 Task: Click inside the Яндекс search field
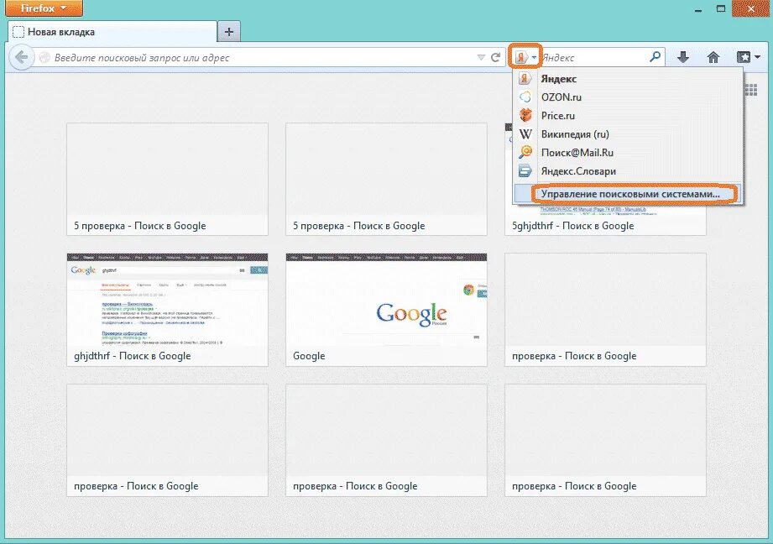click(x=594, y=58)
